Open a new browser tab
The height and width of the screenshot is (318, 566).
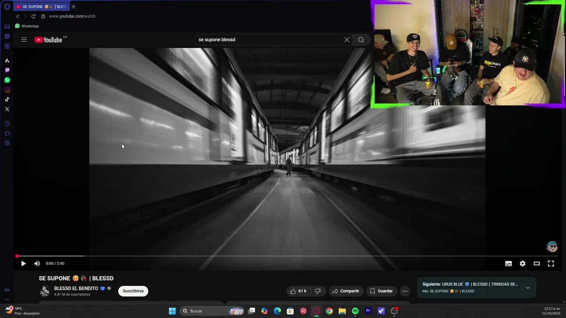point(73,7)
